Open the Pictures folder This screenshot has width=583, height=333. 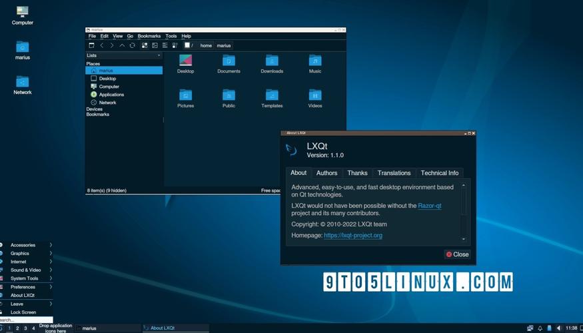(185, 99)
